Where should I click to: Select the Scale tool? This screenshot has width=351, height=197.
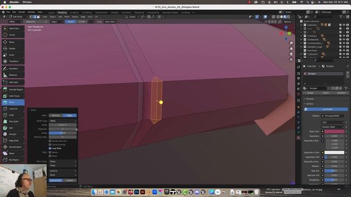coord(13,55)
